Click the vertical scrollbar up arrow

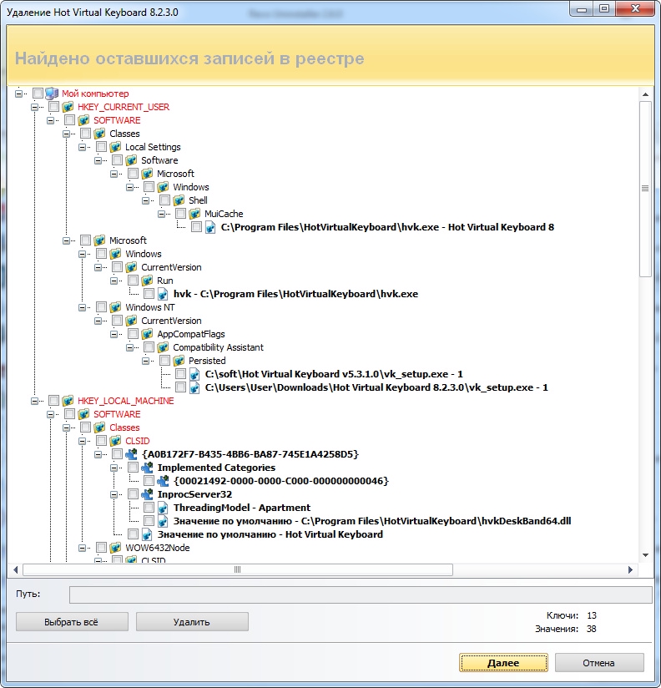pyautogui.click(x=645, y=94)
